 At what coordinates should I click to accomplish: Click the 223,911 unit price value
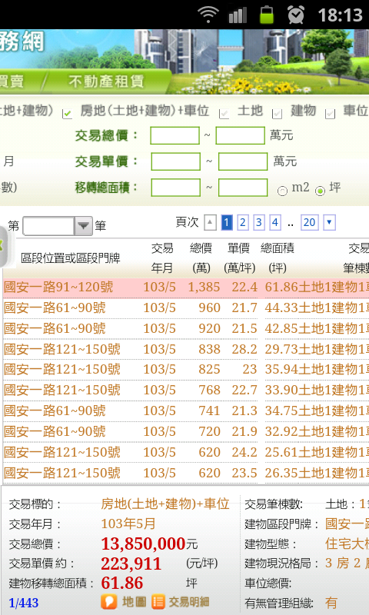131,564
